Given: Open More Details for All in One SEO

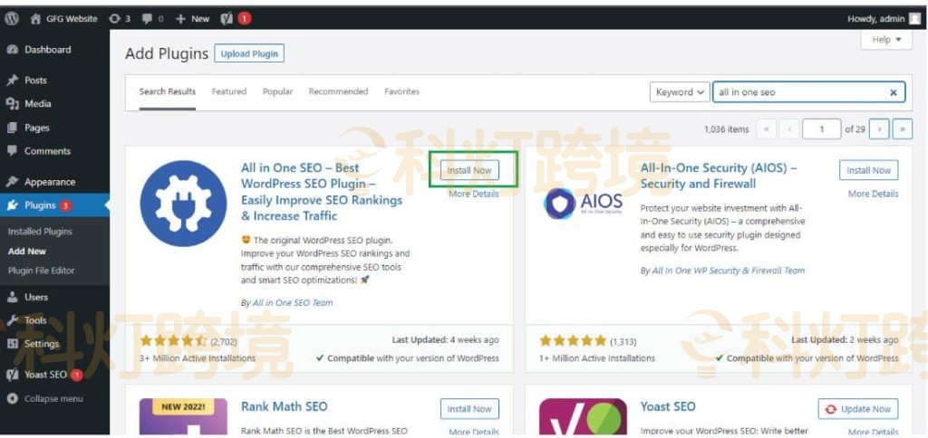Looking at the screenshot, I should (x=473, y=194).
